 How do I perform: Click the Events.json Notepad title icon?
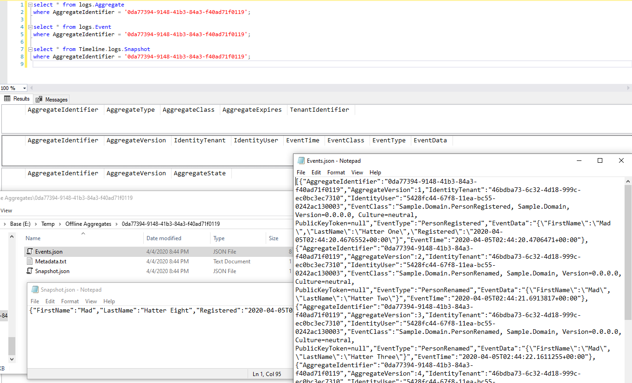[301, 160]
